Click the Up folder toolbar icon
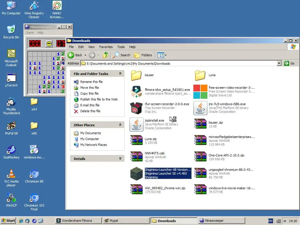This screenshot has height=225, width=300. click(x=105, y=55)
